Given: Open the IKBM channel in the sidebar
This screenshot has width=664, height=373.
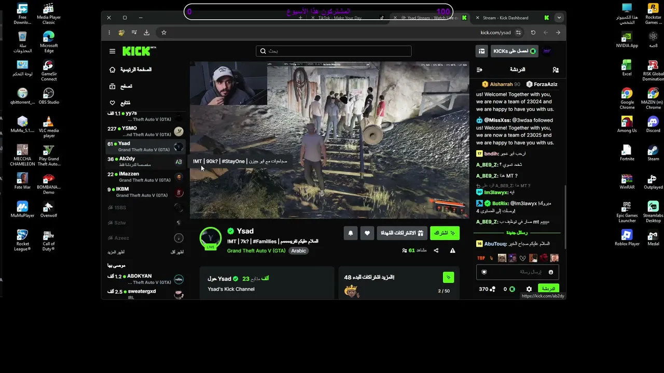Looking at the screenshot, I should click(146, 192).
